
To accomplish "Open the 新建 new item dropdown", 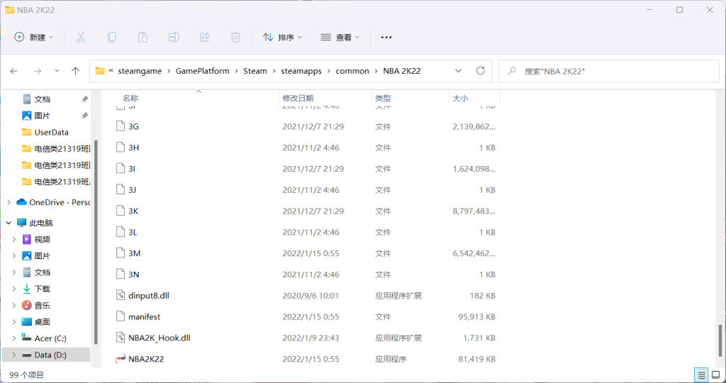I will click(34, 38).
